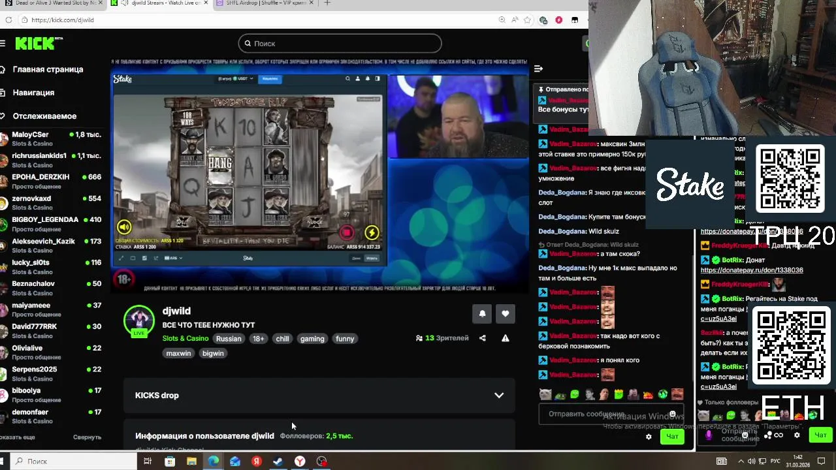Screen dimensions: 836x470
Task: Open MaloyCSer channel in followed list
Action: point(51,138)
